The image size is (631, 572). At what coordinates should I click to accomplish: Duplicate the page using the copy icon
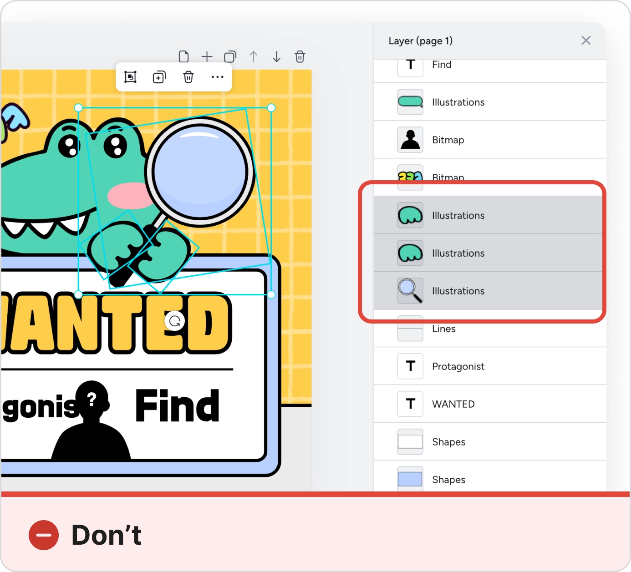point(230,56)
